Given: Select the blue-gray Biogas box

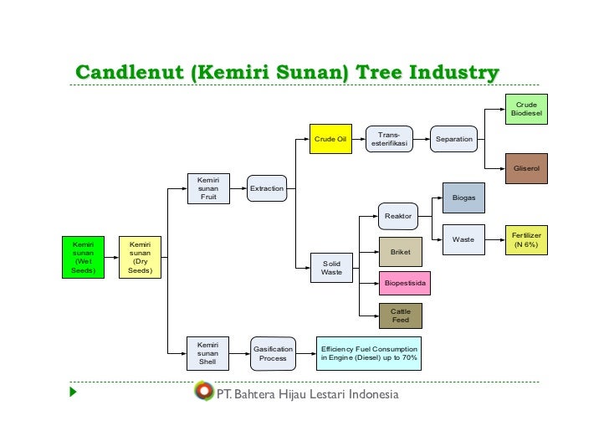Looking at the screenshot, I should [463, 198].
